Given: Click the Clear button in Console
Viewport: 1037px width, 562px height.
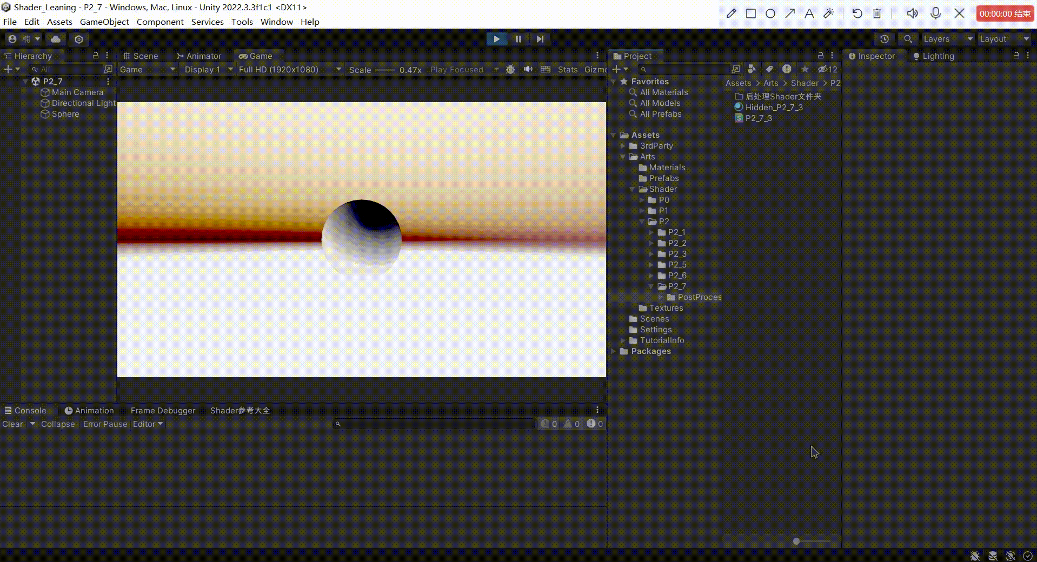Looking at the screenshot, I should point(12,424).
